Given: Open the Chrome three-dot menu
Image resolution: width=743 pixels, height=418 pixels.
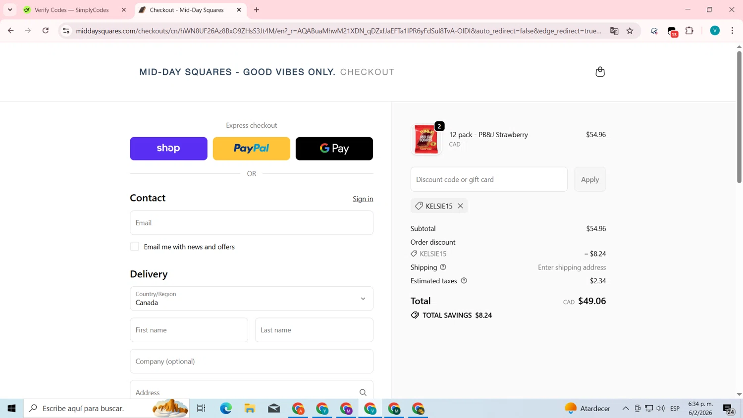Looking at the screenshot, I should click(x=732, y=31).
